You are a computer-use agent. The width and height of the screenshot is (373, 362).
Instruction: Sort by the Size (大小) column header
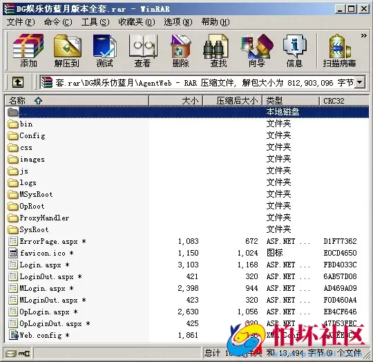click(176, 101)
